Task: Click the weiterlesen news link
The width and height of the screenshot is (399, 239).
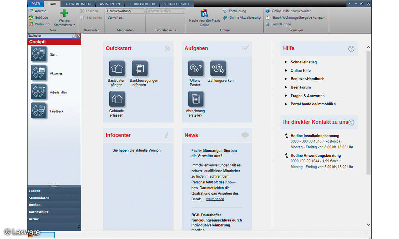Action: 215,199
